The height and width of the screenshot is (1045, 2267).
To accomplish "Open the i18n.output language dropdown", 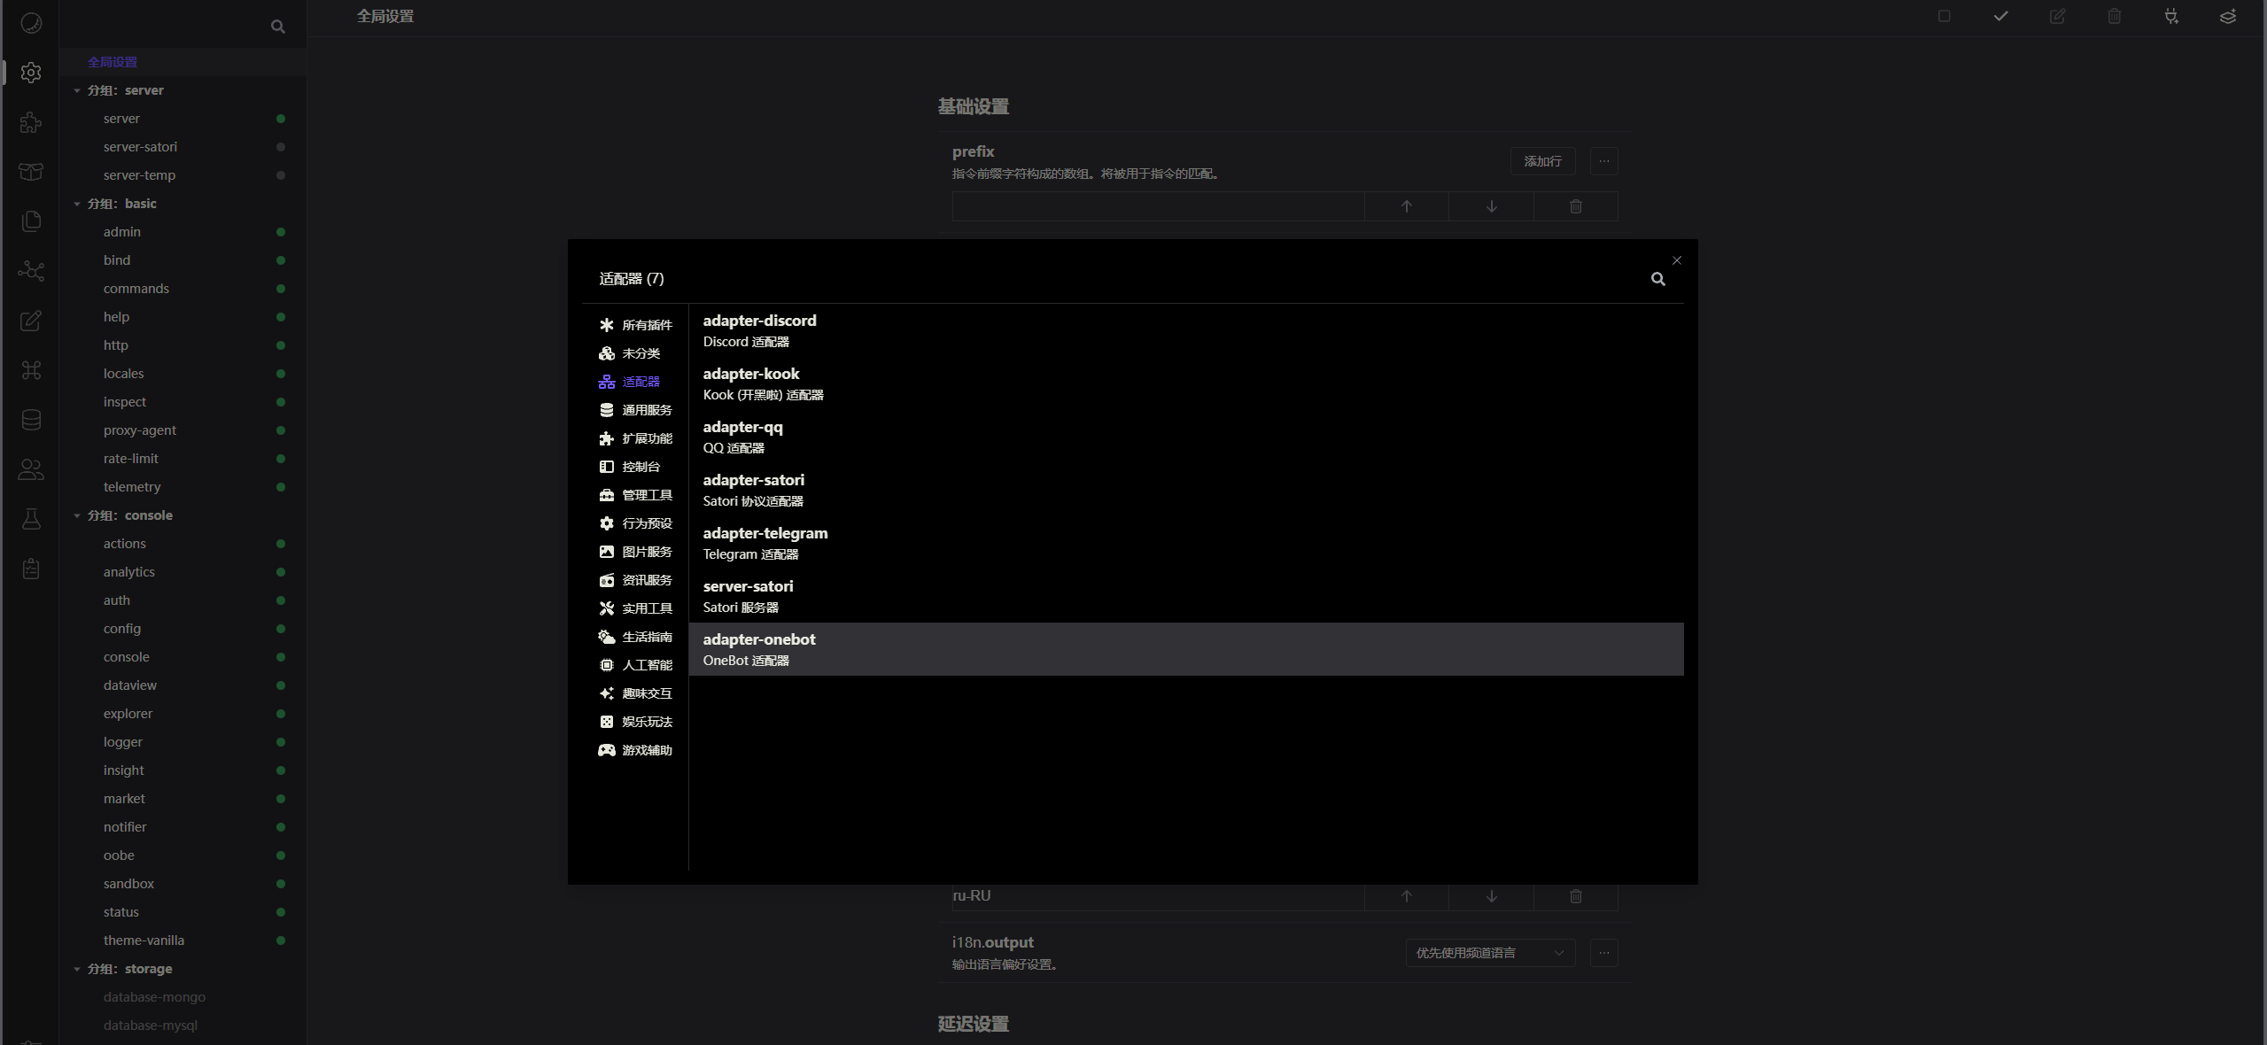I will coord(1489,953).
